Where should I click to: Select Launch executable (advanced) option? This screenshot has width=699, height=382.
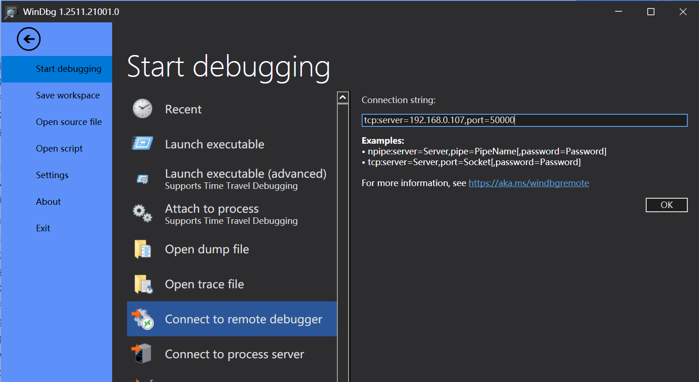232,179
